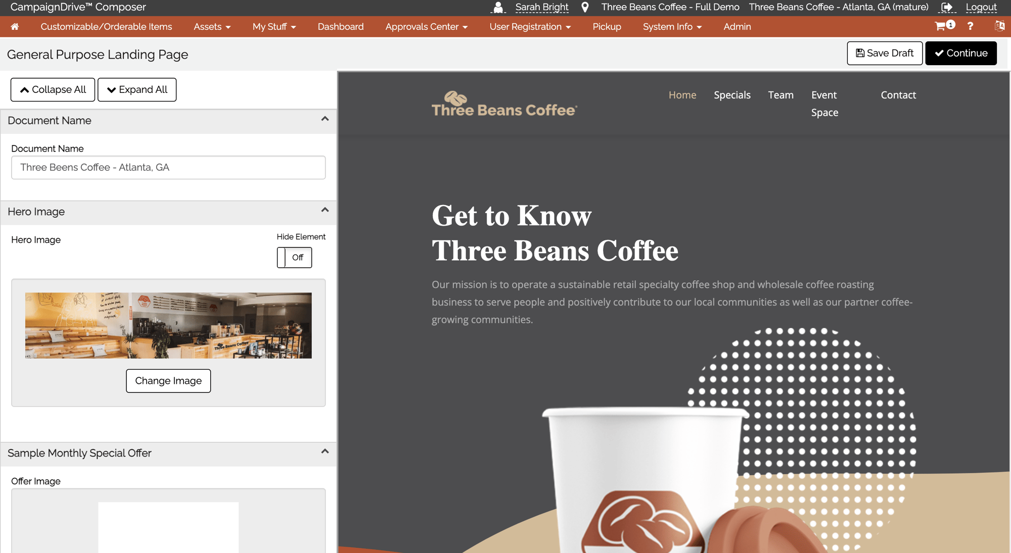Image resolution: width=1011 pixels, height=553 pixels.
Task: Click the Expand All button
Action: tap(137, 89)
